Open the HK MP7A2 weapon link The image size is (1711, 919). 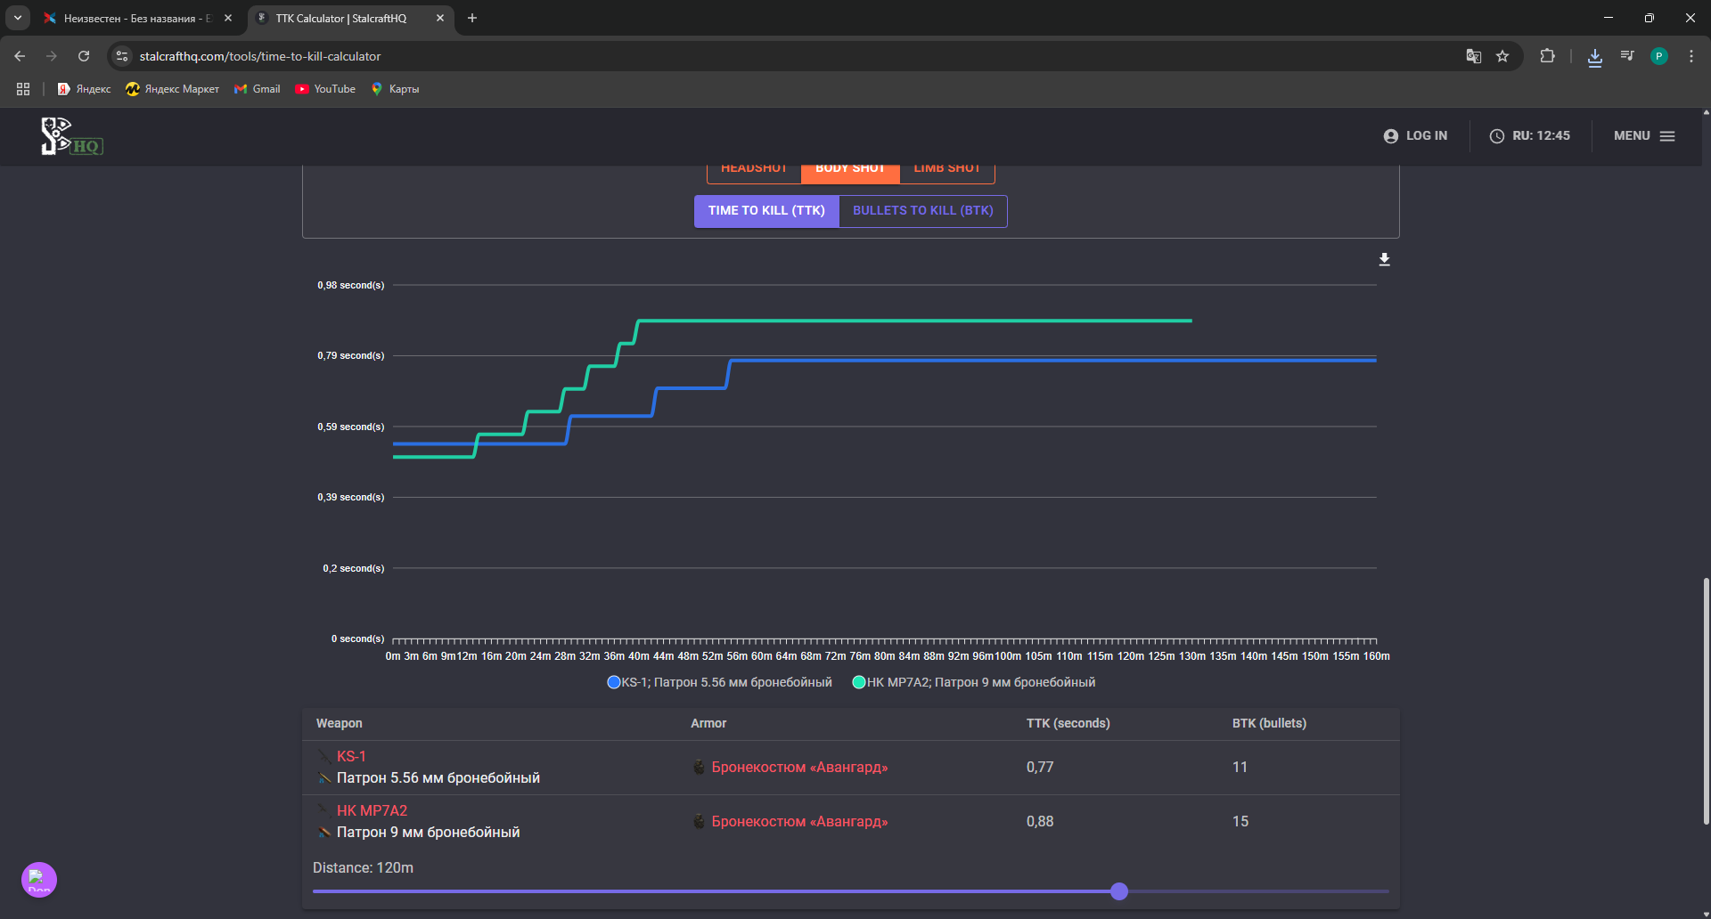[372, 810]
